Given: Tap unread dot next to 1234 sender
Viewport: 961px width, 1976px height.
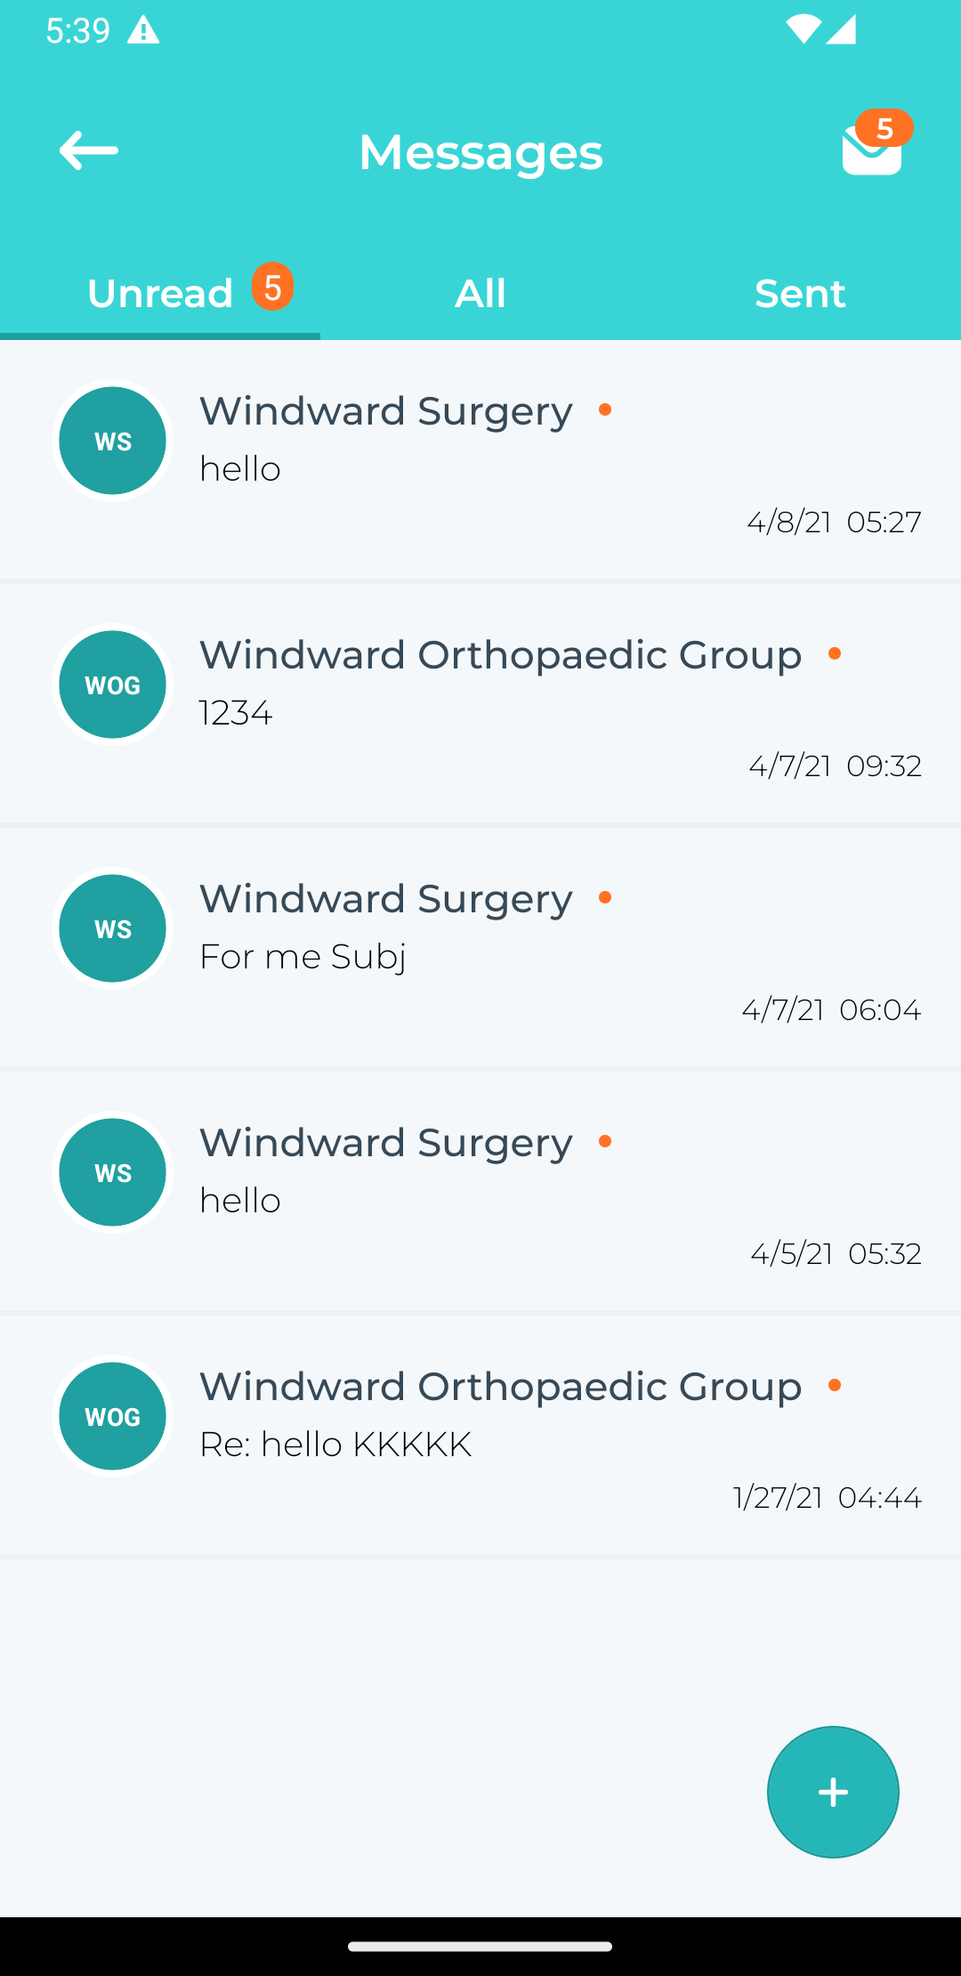Looking at the screenshot, I should click(x=835, y=653).
